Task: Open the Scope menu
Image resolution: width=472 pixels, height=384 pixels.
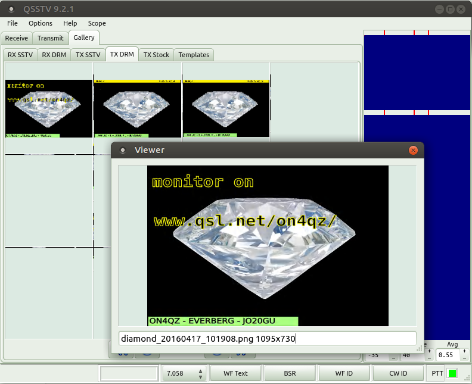Action: (x=97, y=23)
